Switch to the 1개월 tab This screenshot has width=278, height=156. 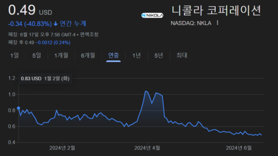coord(61,55)
